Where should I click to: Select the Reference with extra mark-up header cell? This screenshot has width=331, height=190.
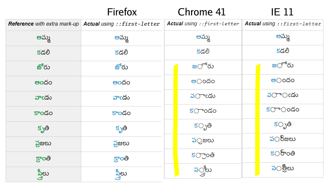(x=43, y=24)
